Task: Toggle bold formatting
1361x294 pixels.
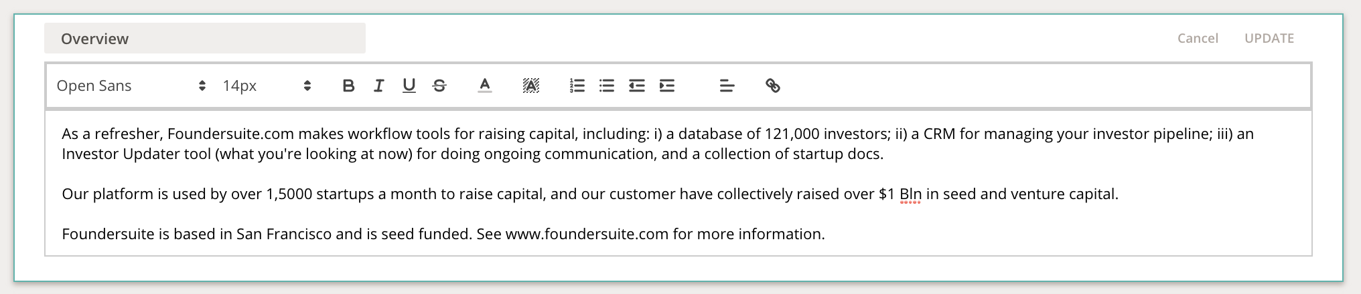Action: click(x=348, y=86)
